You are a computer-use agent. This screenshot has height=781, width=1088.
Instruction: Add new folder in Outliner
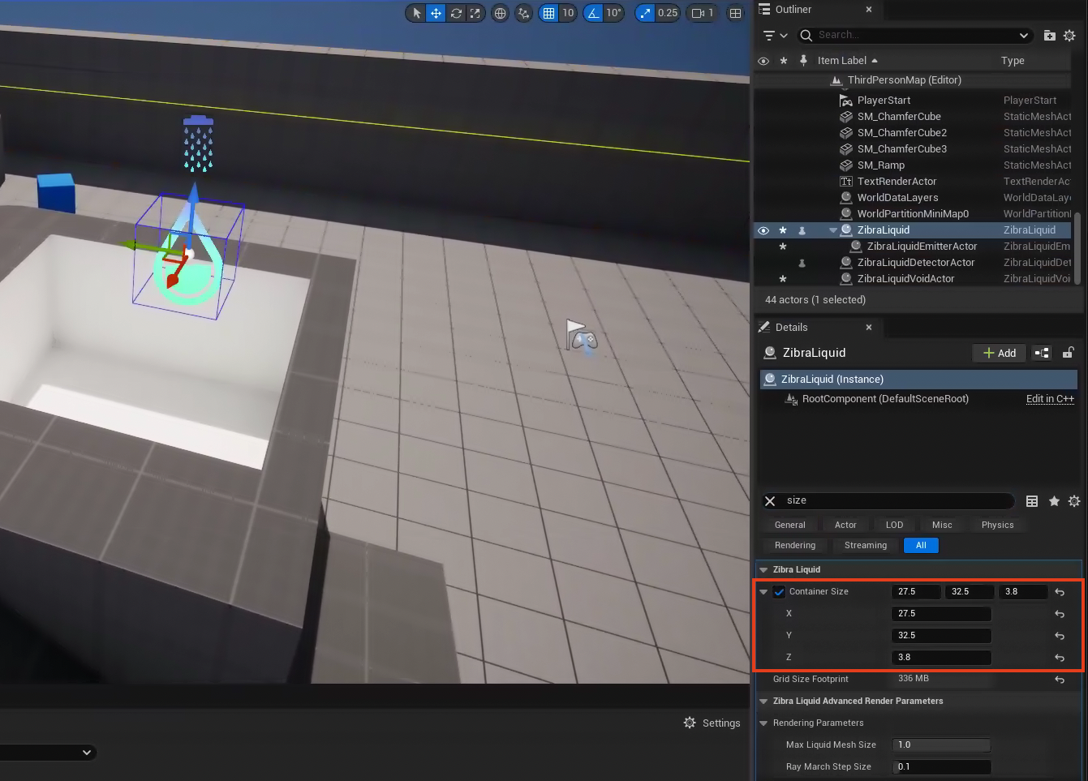pos(1049,36)
